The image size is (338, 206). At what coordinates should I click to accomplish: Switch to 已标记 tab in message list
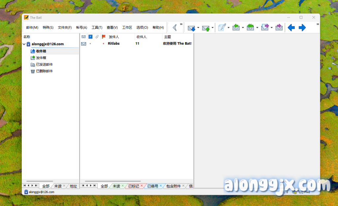133,186
